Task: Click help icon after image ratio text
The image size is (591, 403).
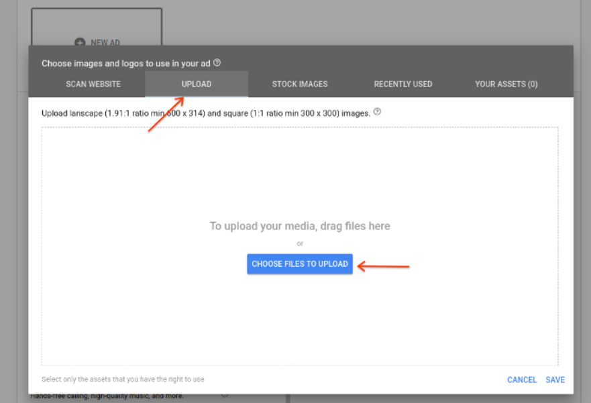Action: pyautogui.click(x=377, y=112)
